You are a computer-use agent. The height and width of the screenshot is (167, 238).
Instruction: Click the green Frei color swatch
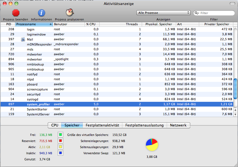pos(60,135)
